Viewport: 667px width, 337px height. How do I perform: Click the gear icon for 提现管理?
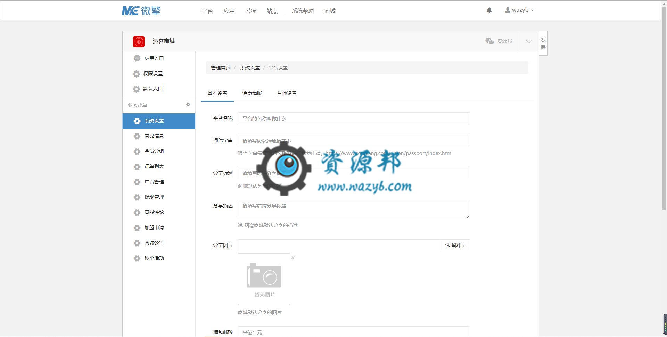click(x=137, y=197)
